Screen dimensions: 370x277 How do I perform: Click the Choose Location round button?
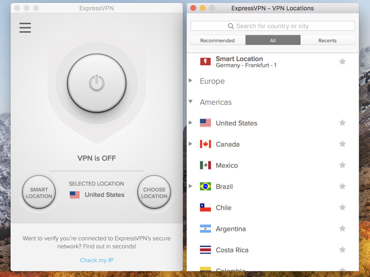click(154, 192)
